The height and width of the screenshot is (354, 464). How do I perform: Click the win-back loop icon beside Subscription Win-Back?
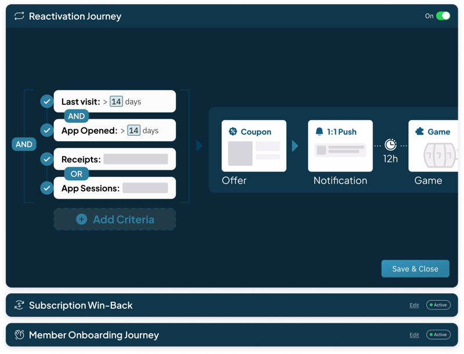click(x=18, y=305)
